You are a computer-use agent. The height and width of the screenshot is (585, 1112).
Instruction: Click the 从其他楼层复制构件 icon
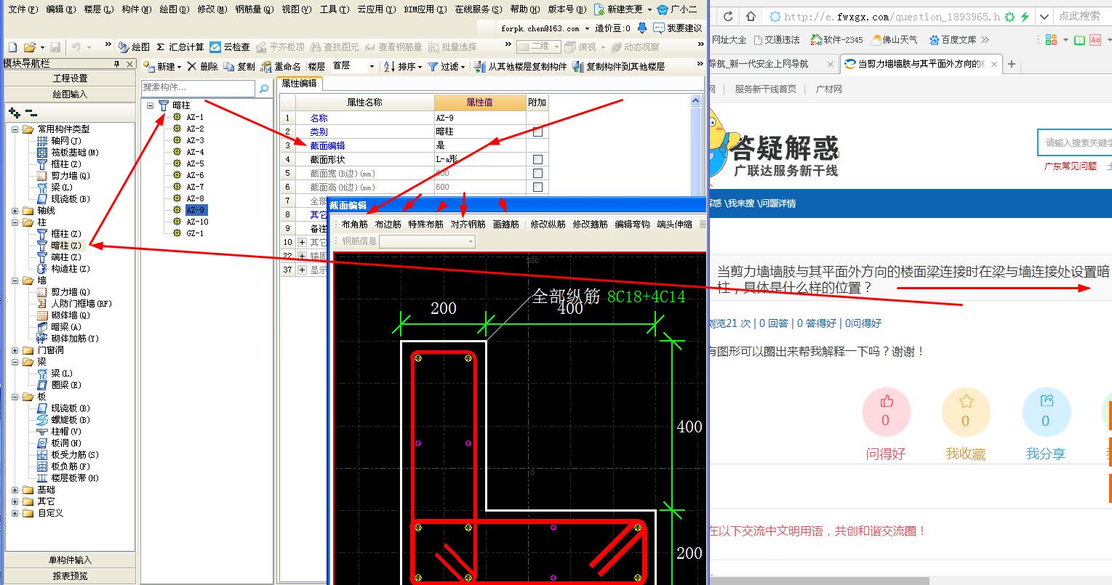tap(480, 67)
